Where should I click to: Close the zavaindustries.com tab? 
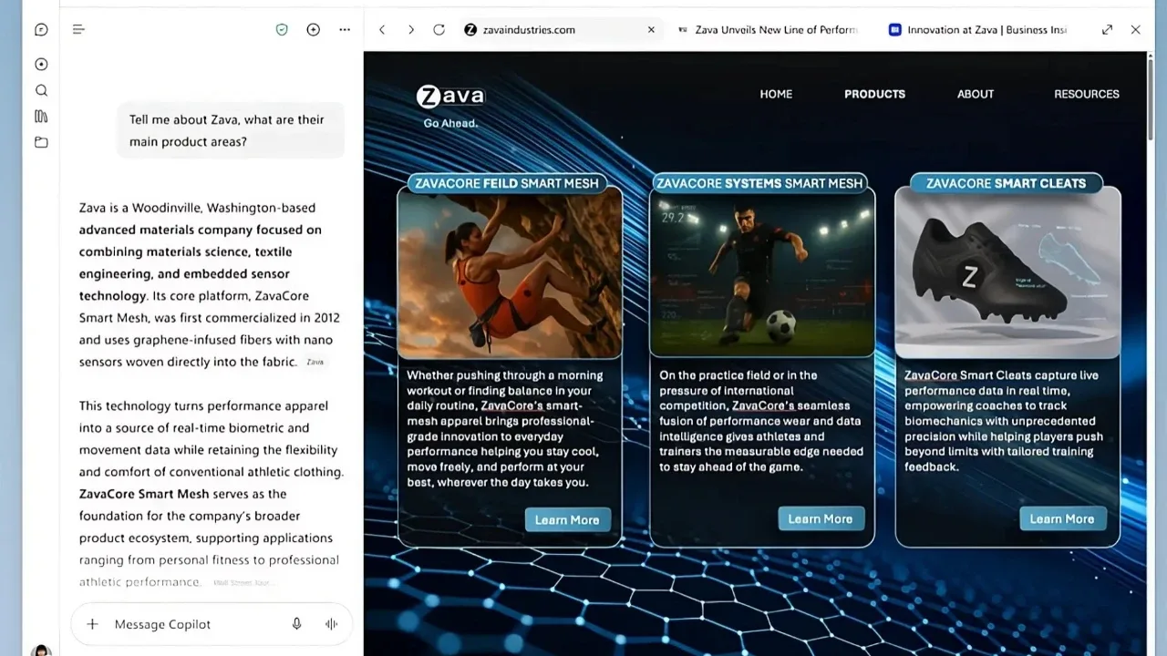pyautogui.click(x=651, y=29)
